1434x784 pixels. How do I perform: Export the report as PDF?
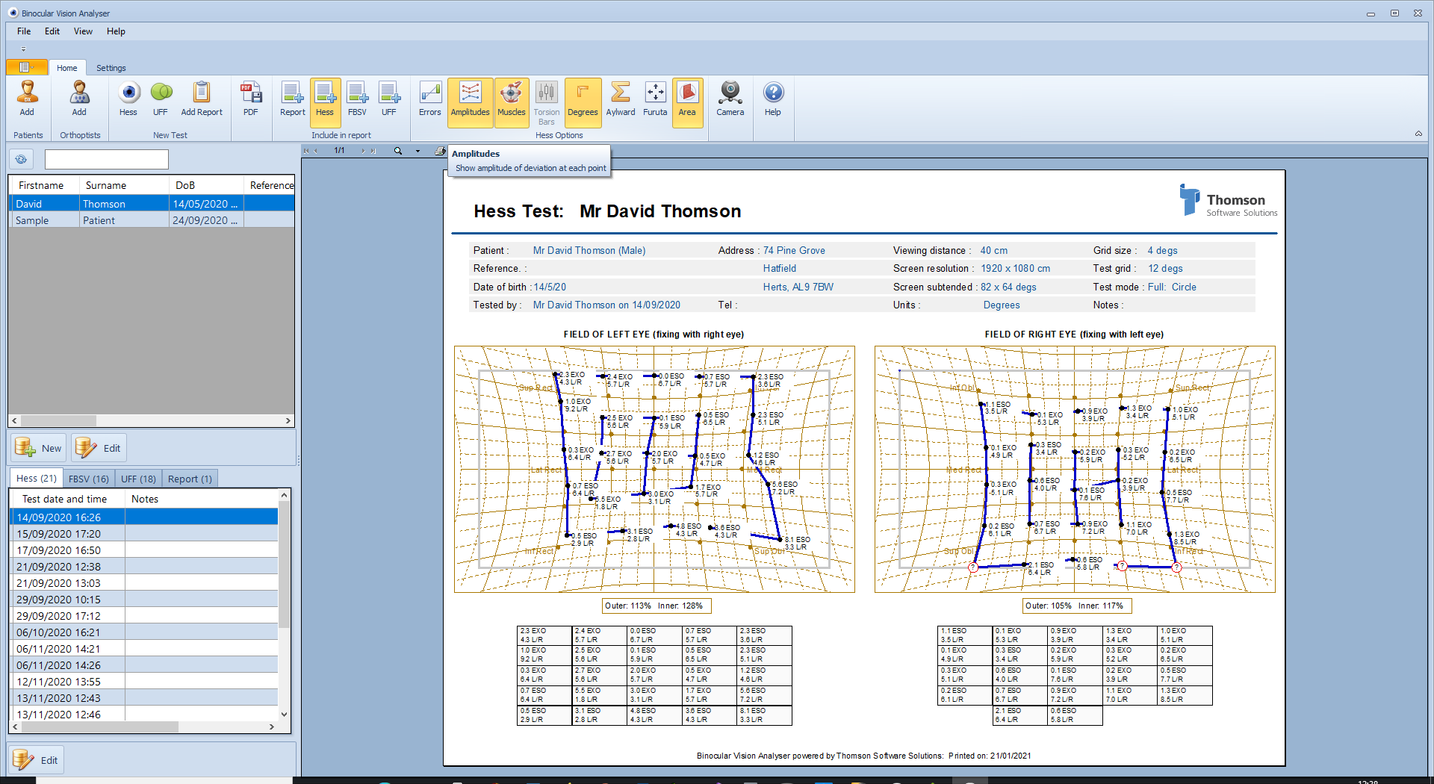click(251, 99)
